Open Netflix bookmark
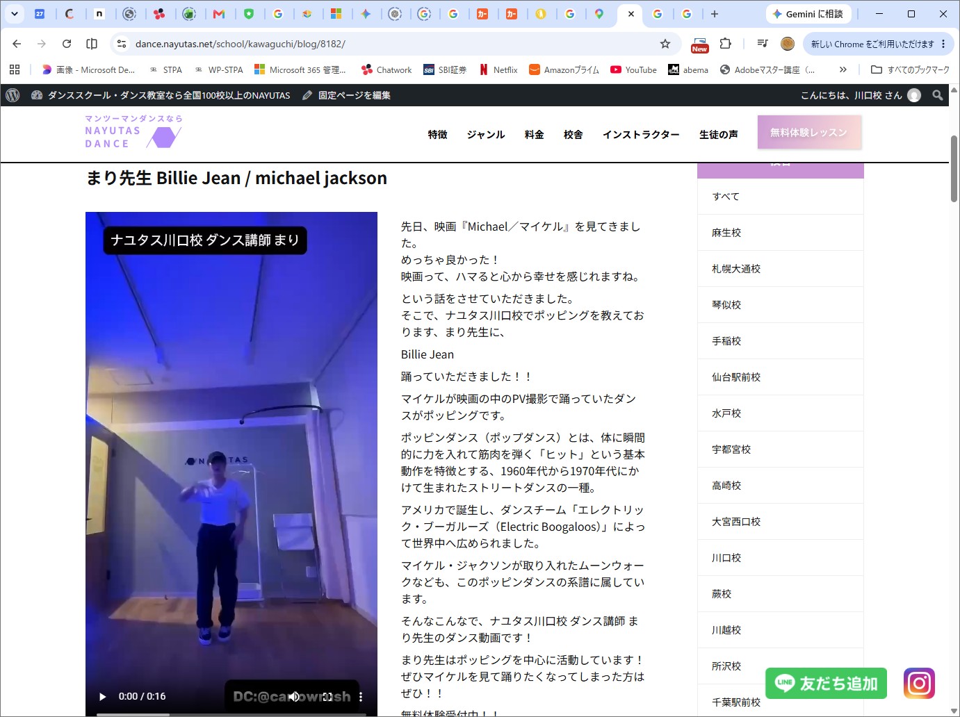960x717 pixels. click(498, 69)
